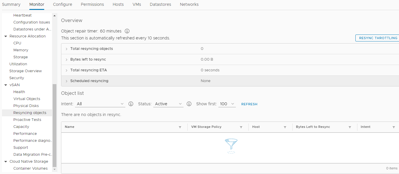399x174 pixels.
Task: Click the sidebar scrollbar thumb
Action: pyautogui.click(x=54, y=125)
